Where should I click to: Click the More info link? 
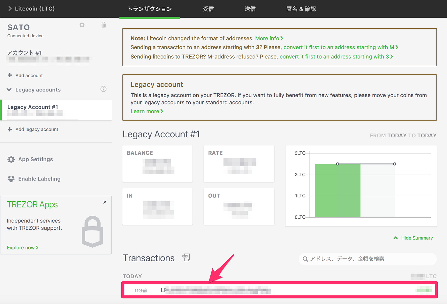point(269,38)
